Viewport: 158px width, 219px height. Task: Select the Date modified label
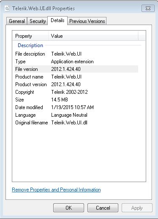(x=29, y=107)
